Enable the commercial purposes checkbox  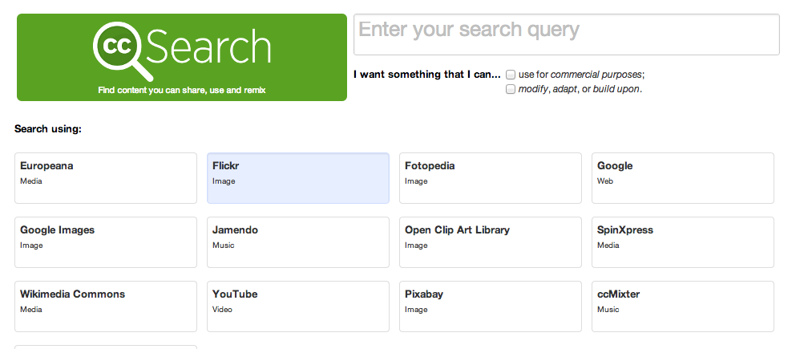coord(510,75)
